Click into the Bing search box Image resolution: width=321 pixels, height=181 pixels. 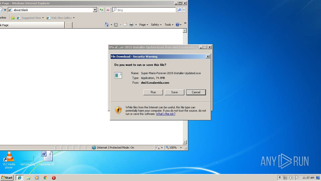144,10
